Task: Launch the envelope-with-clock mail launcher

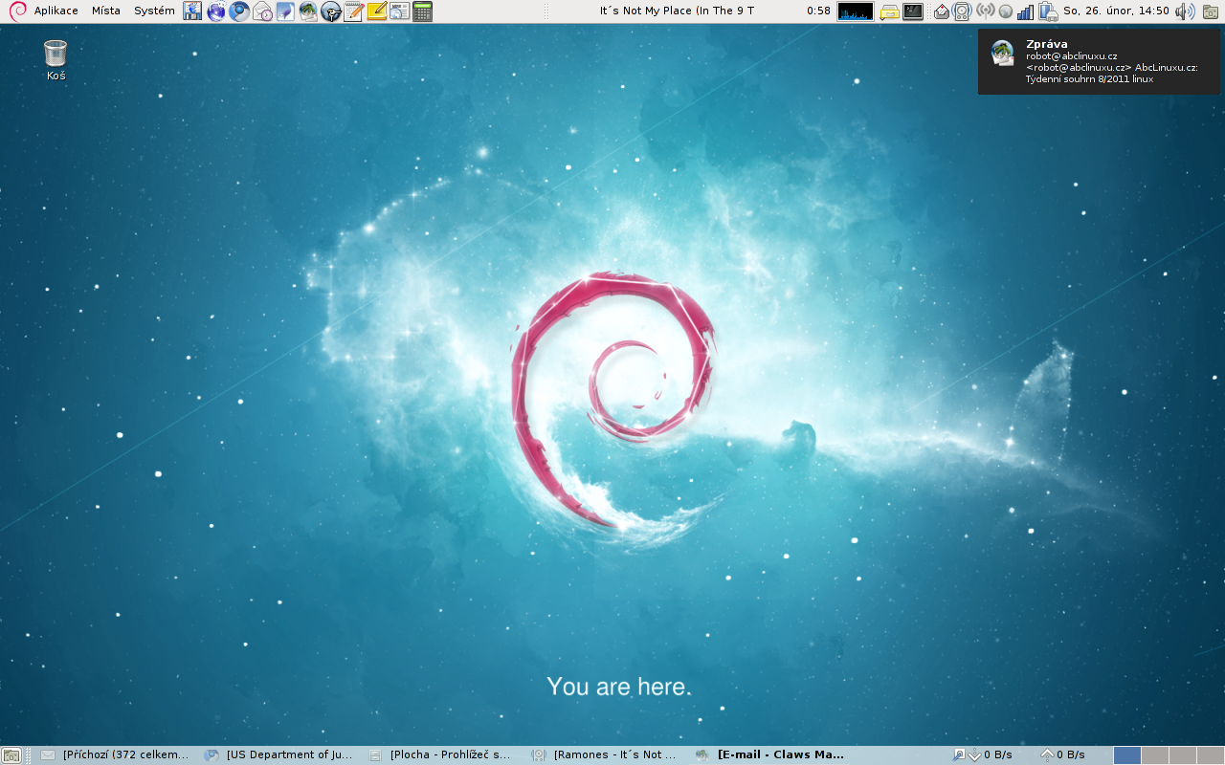Action: [262, 11]
